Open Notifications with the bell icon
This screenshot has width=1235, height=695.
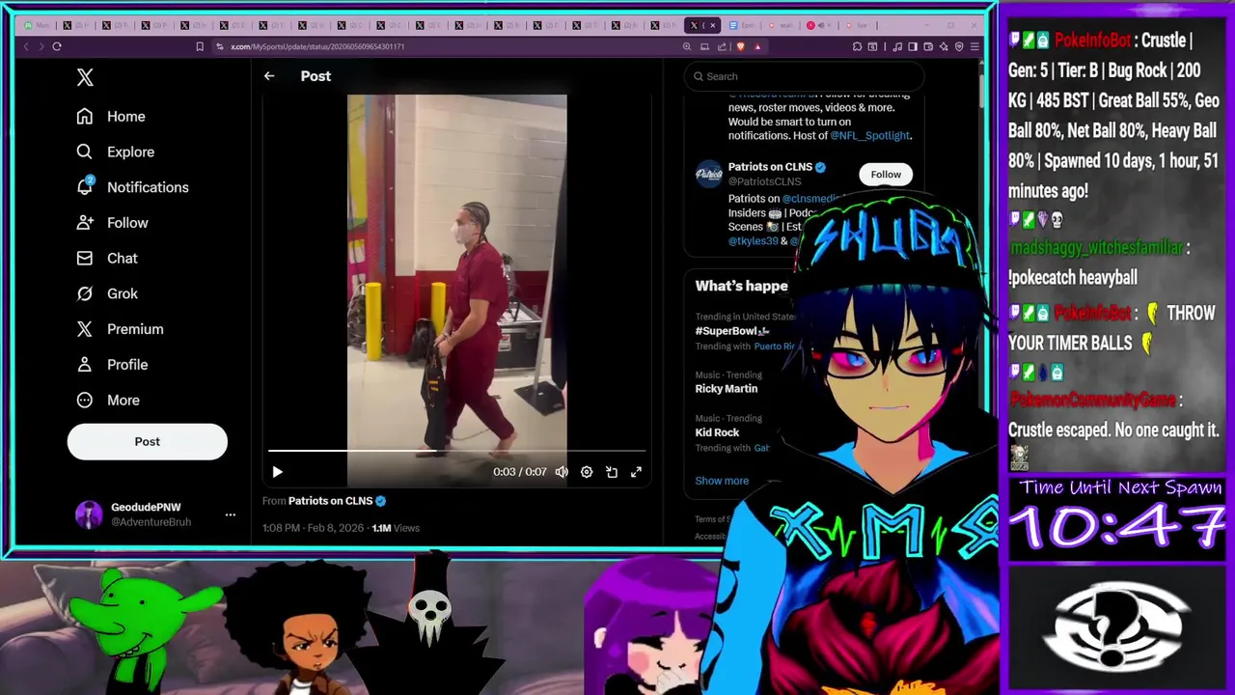tap(132, 187)
